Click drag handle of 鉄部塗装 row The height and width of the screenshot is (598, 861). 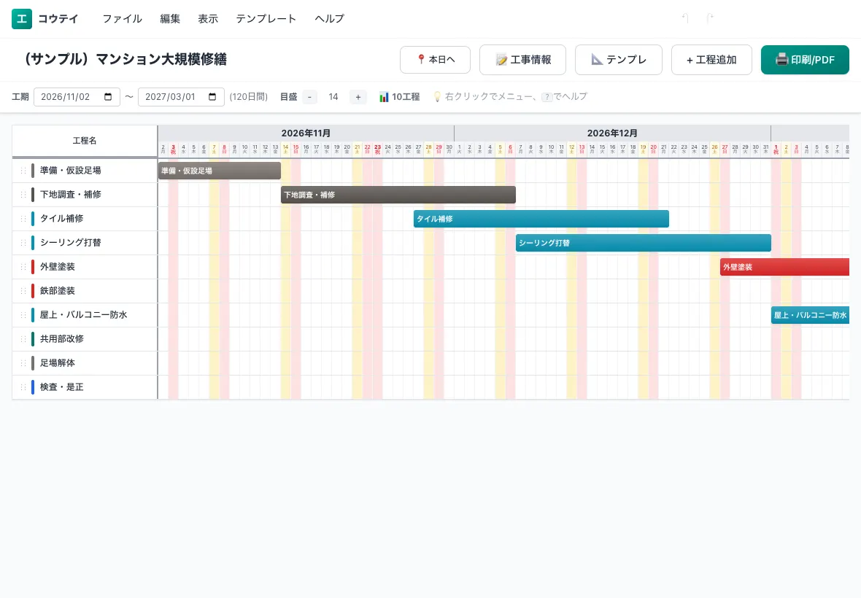23,291
